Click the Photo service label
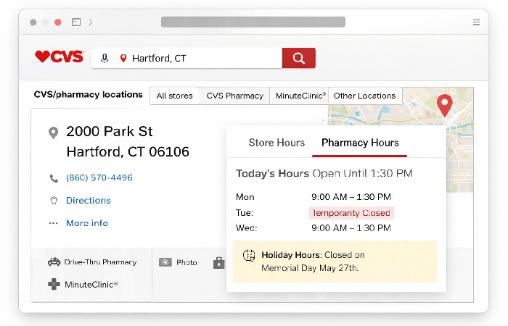The height and width of the screenshot is (326, 508). 187,262
